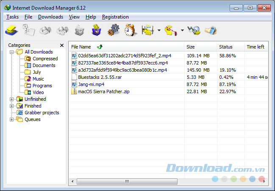Click the Stop Queue toolbar icon
This screenshot has width=275, height=191.
[x=170, y=30]
